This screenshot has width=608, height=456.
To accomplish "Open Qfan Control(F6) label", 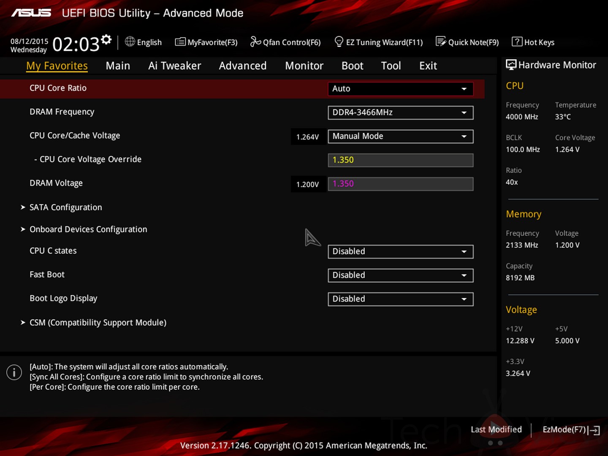I will 292,42.
